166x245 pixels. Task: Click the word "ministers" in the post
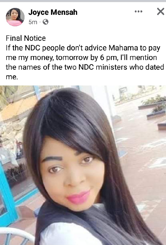(x=111, y=67)
